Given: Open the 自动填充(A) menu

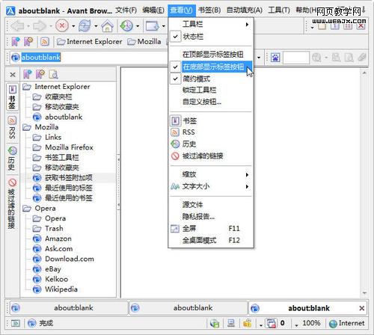Looking at the screenshot, I should pos(245,10).
